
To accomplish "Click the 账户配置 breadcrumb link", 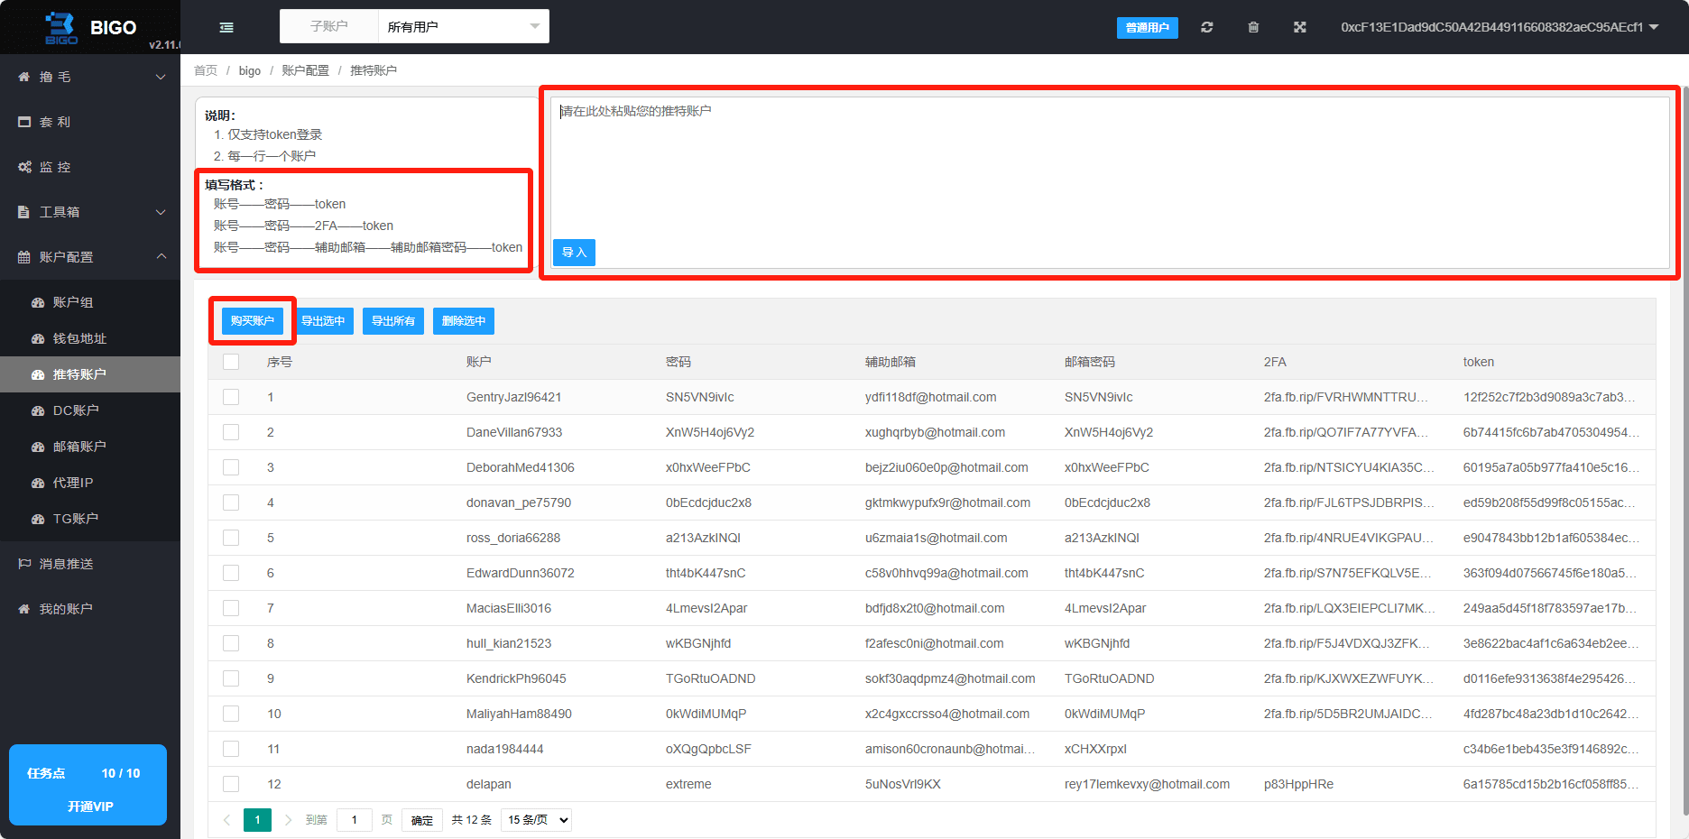I will (x=305, y=70).
